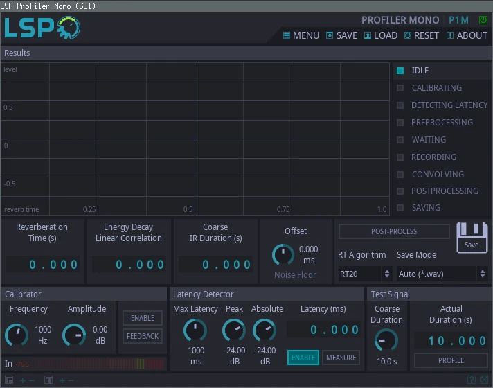Click the Max Latency knob
Image resolution: width=493 pixels, height=388 pixels.
click(195, 330)
